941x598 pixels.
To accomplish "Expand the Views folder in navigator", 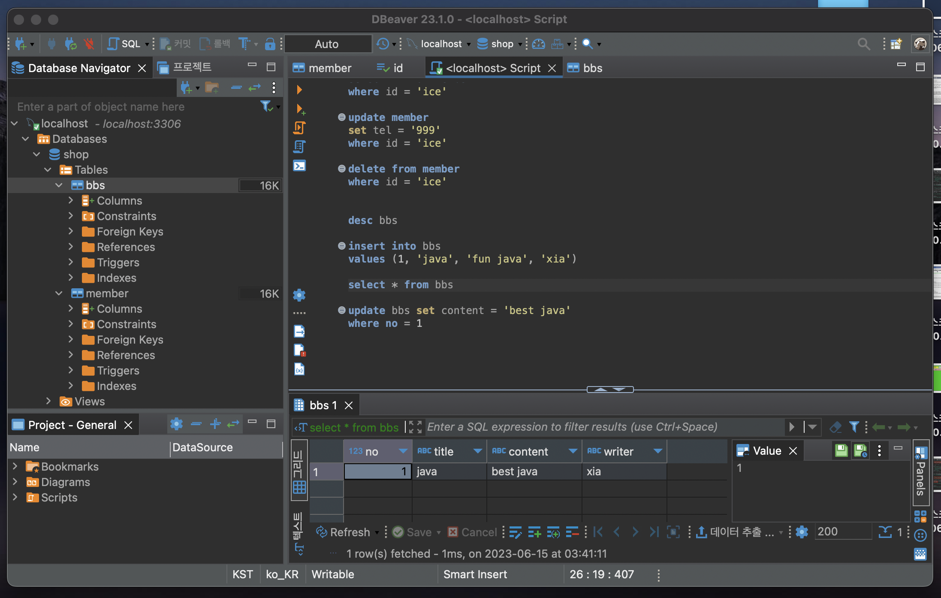I will [48, 401].
